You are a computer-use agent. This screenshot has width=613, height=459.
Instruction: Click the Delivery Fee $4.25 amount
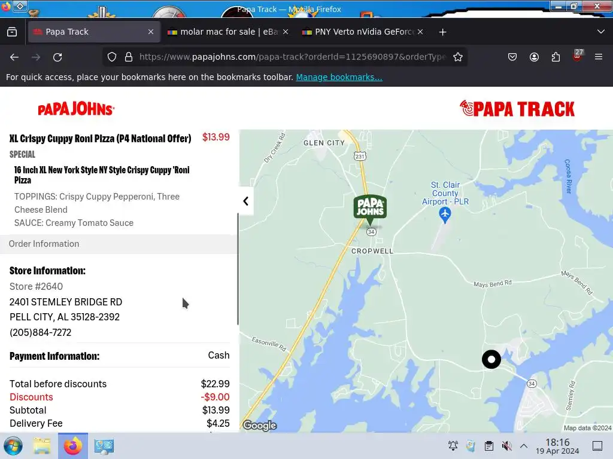(x=218, y=423)
